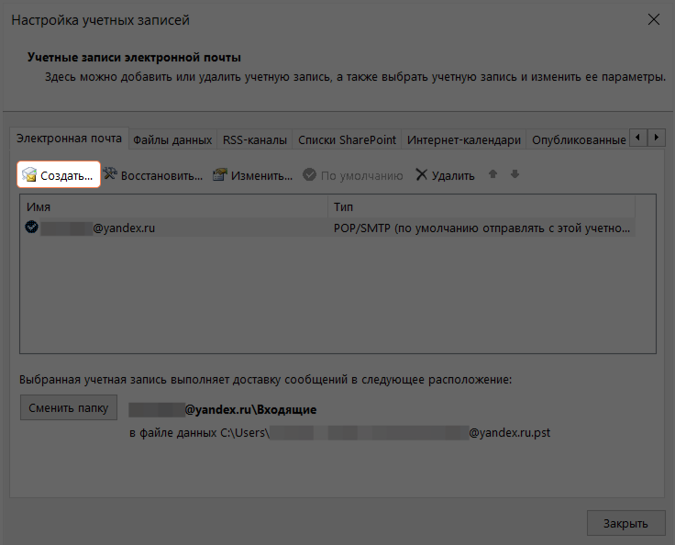Screen dimensions: 675x545
Task: Open Опубликованные tab
Action: pos(578,139)
